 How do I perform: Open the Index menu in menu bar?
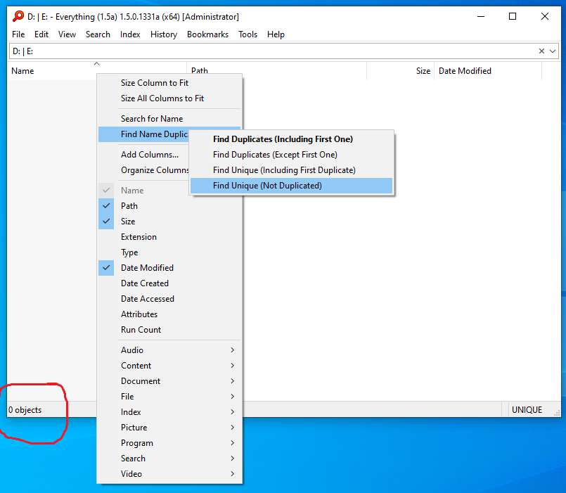130,34
